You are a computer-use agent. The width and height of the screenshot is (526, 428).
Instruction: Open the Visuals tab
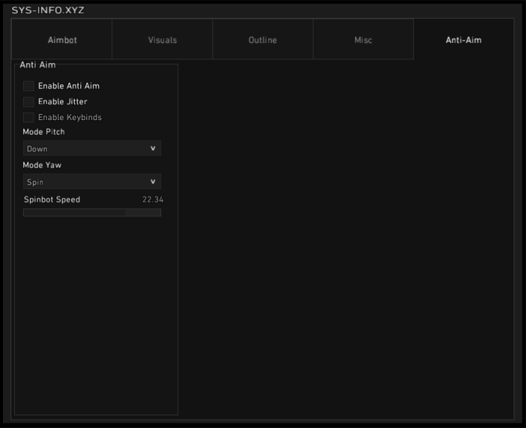point(162,40)
